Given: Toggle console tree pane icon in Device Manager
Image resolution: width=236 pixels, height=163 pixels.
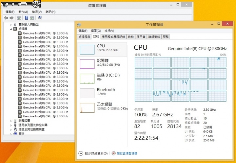Looking at the screenshot, I should pyautogui.click(x=19, y=18).
